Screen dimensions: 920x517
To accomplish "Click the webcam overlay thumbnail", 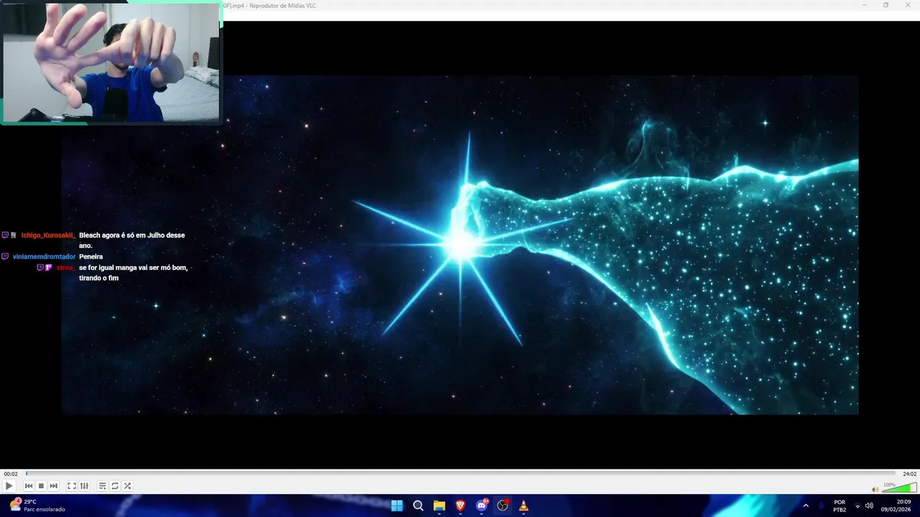I will click(111, 62).
